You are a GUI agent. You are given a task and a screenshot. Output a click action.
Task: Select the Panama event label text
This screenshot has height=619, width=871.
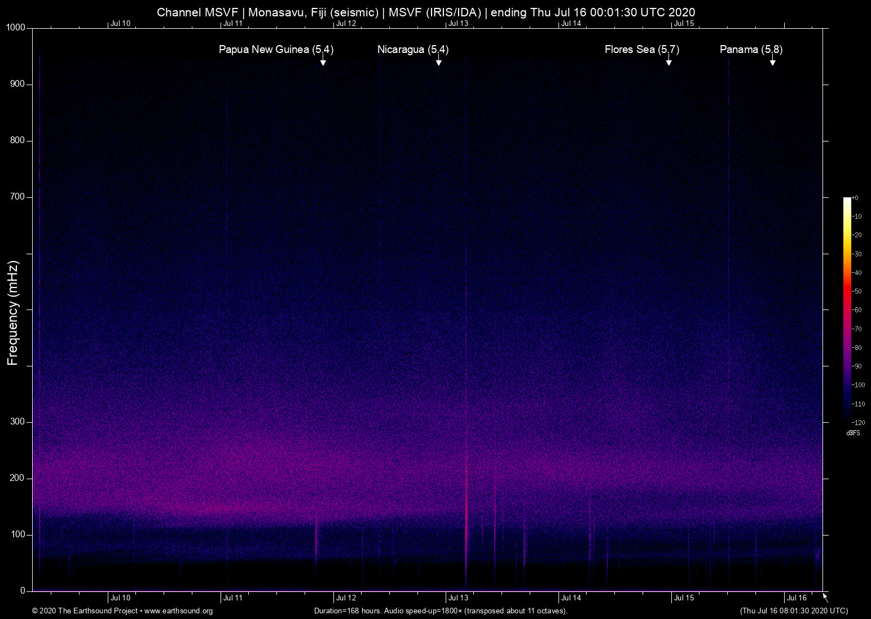click(x=750, y=50)
